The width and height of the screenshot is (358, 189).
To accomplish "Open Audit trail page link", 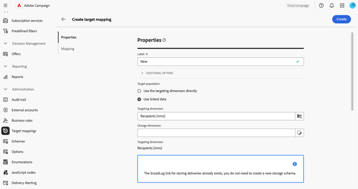I will click(19, 100).
